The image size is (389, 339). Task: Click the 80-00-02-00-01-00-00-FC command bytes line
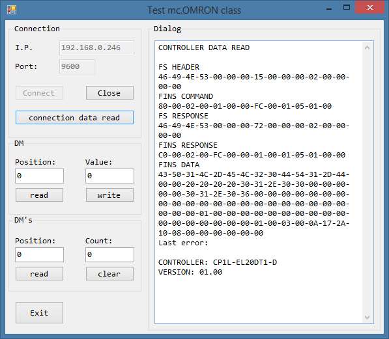245,106
